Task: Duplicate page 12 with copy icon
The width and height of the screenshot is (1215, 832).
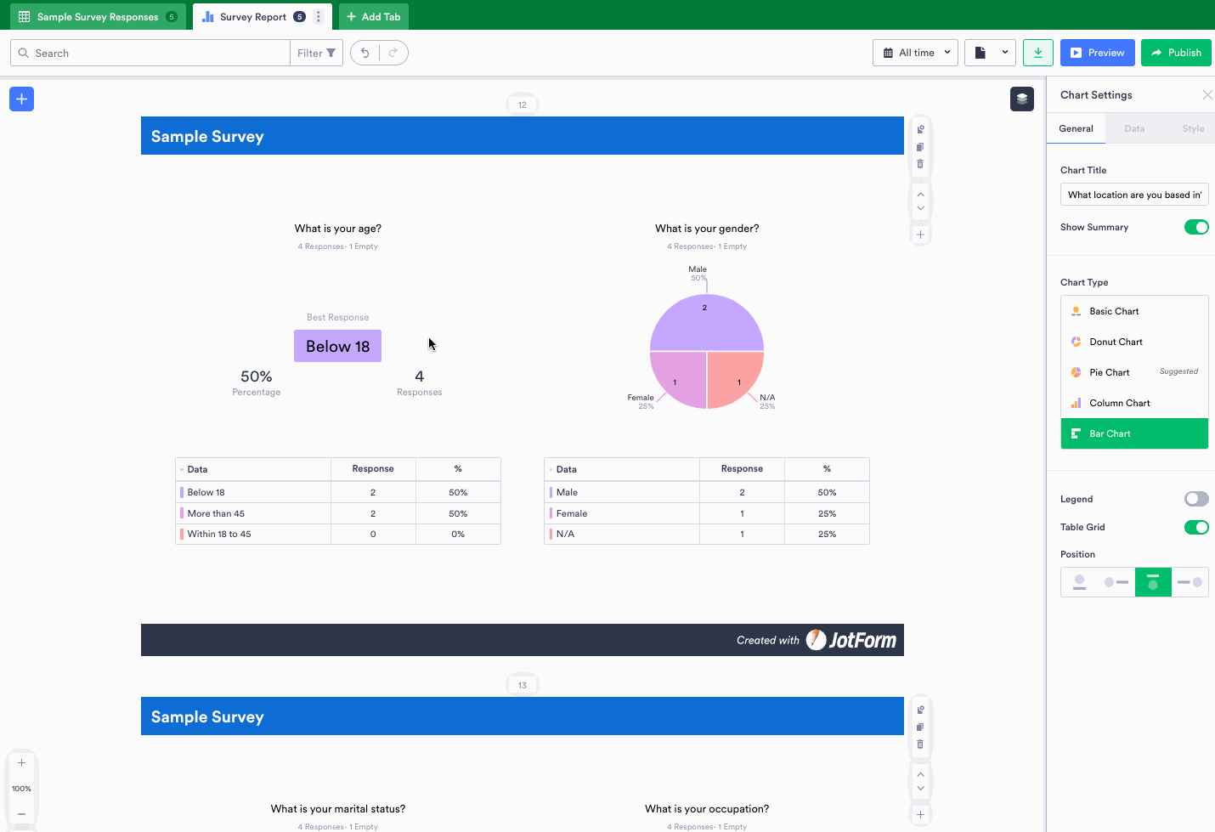Action: click(920, 147)
